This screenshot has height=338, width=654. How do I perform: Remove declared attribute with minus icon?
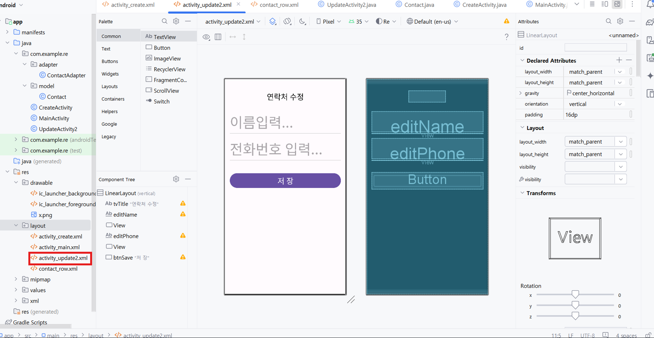629,60
